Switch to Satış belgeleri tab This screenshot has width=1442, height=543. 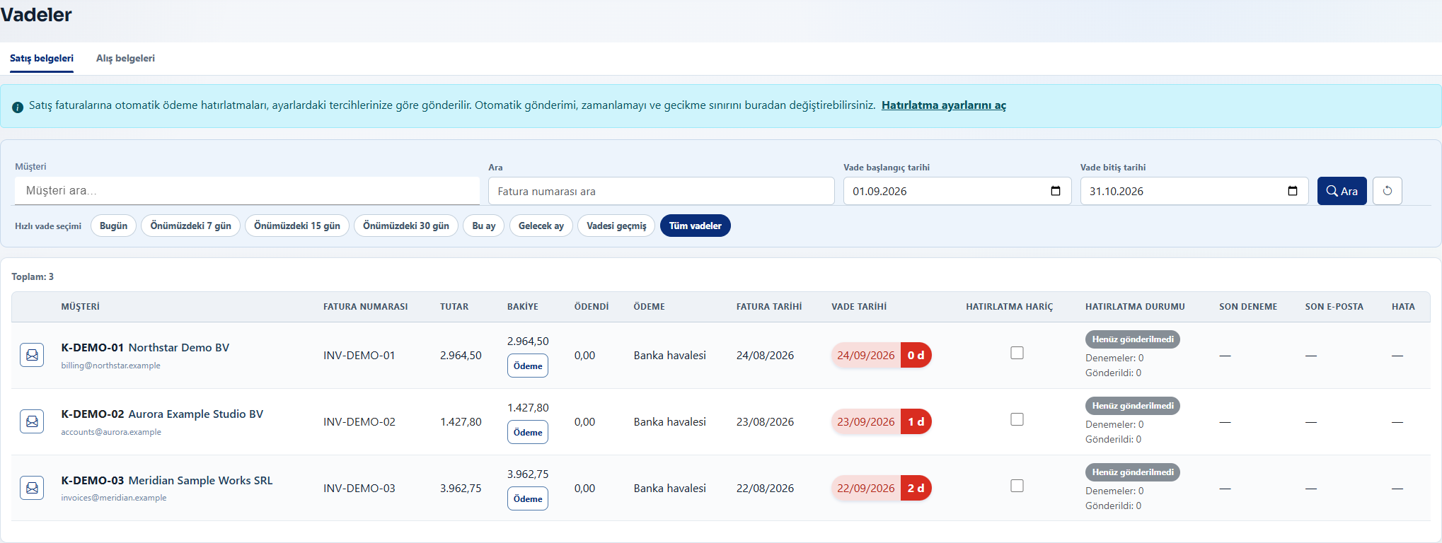click(x=42, y=58)
